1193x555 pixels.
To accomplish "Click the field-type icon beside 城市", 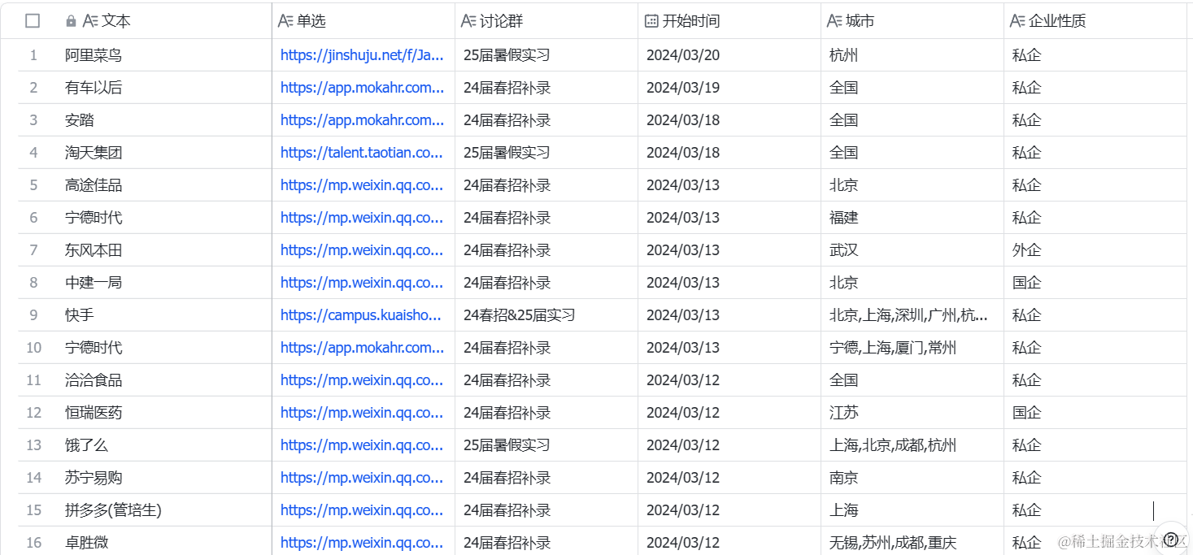I will (x=834, y=21).
